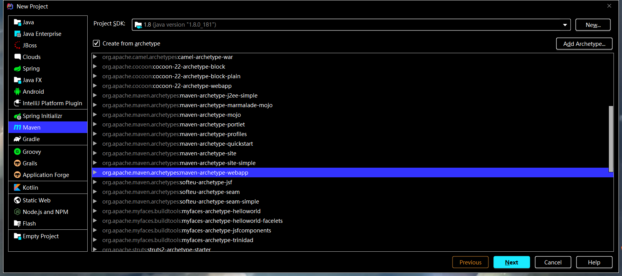Image resolution: width=622 pixels, height=276 pixels.
Task: Expand the maven-archetype-quickstart node
Action: pos(95,144)
